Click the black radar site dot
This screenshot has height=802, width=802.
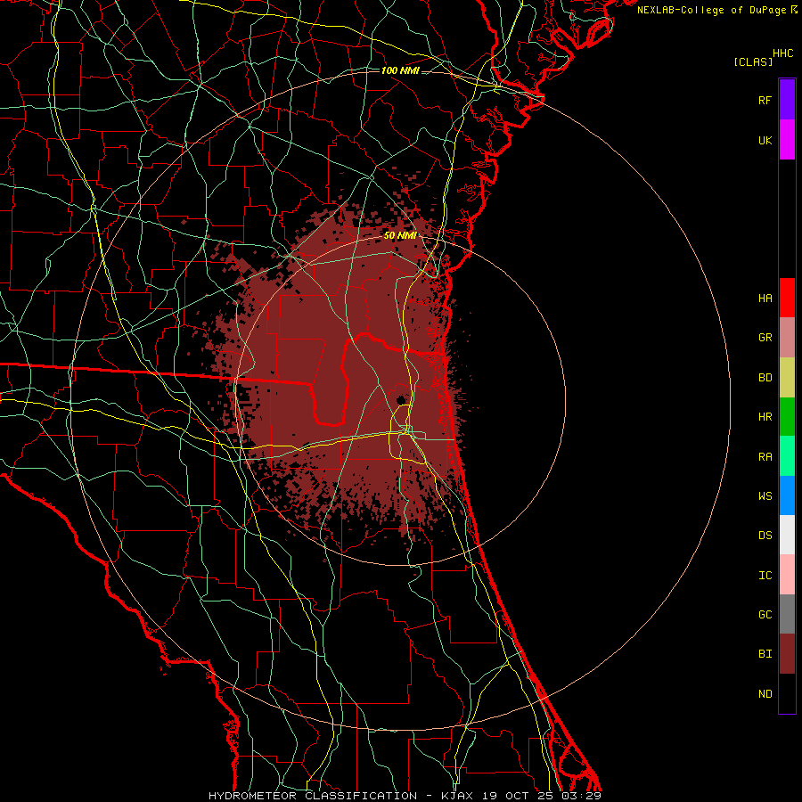402,399
